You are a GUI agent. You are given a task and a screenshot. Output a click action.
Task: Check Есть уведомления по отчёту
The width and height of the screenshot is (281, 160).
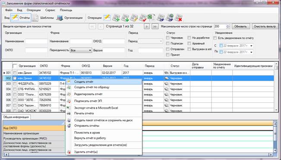point(215,38)
